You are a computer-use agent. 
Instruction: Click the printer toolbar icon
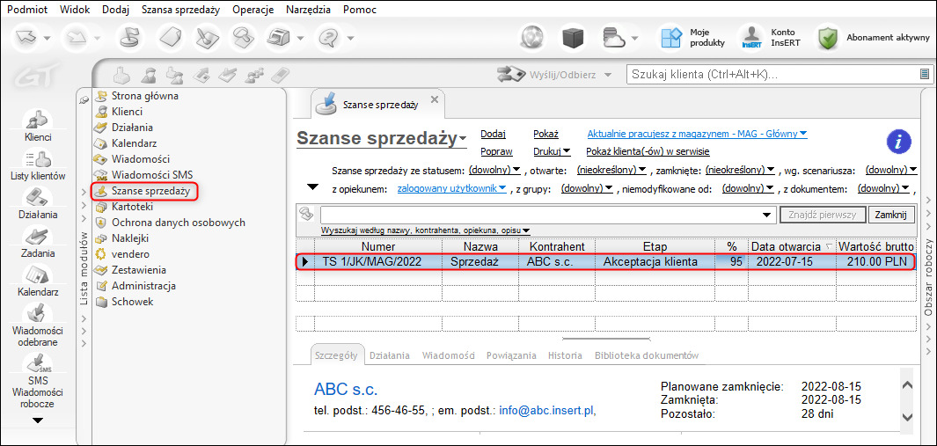(x=281, y=38)
